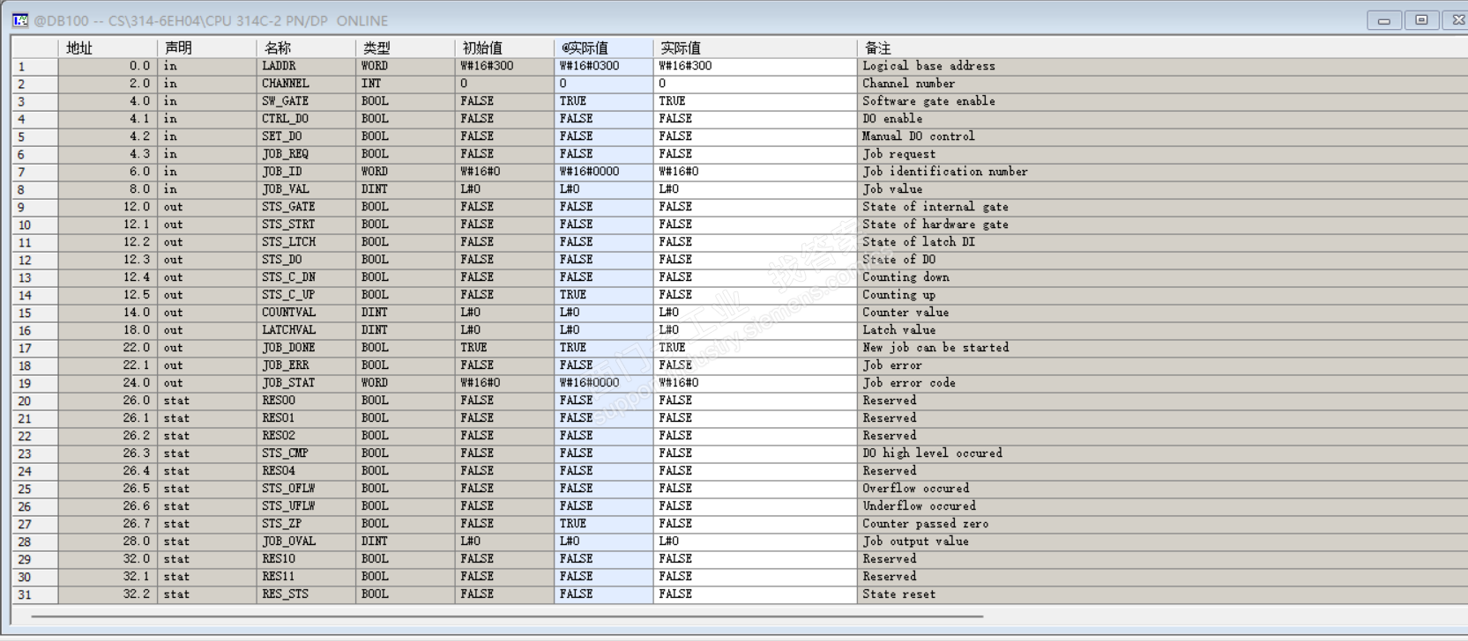This screenshot has height=641, width=1468.
Task: Open the DB100 window system menu icon
Action: (19, 19)
